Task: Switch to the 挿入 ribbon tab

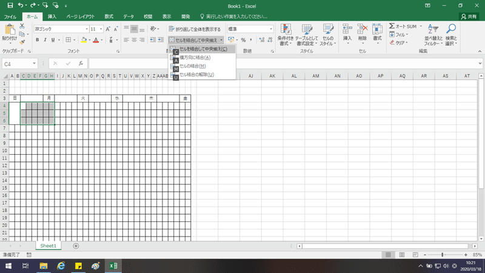Action: 52,17
